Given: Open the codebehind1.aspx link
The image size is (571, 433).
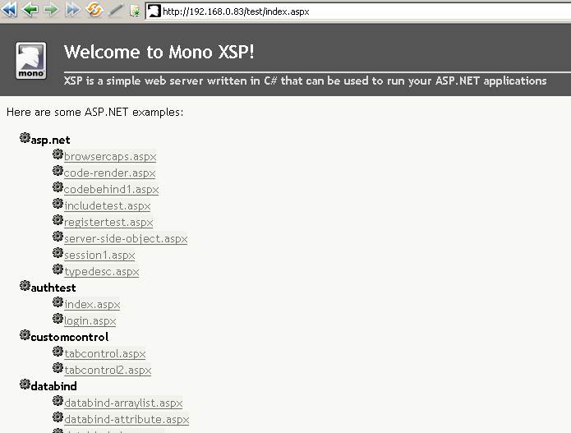Looking at the screenshot, I should coord(112,189).
